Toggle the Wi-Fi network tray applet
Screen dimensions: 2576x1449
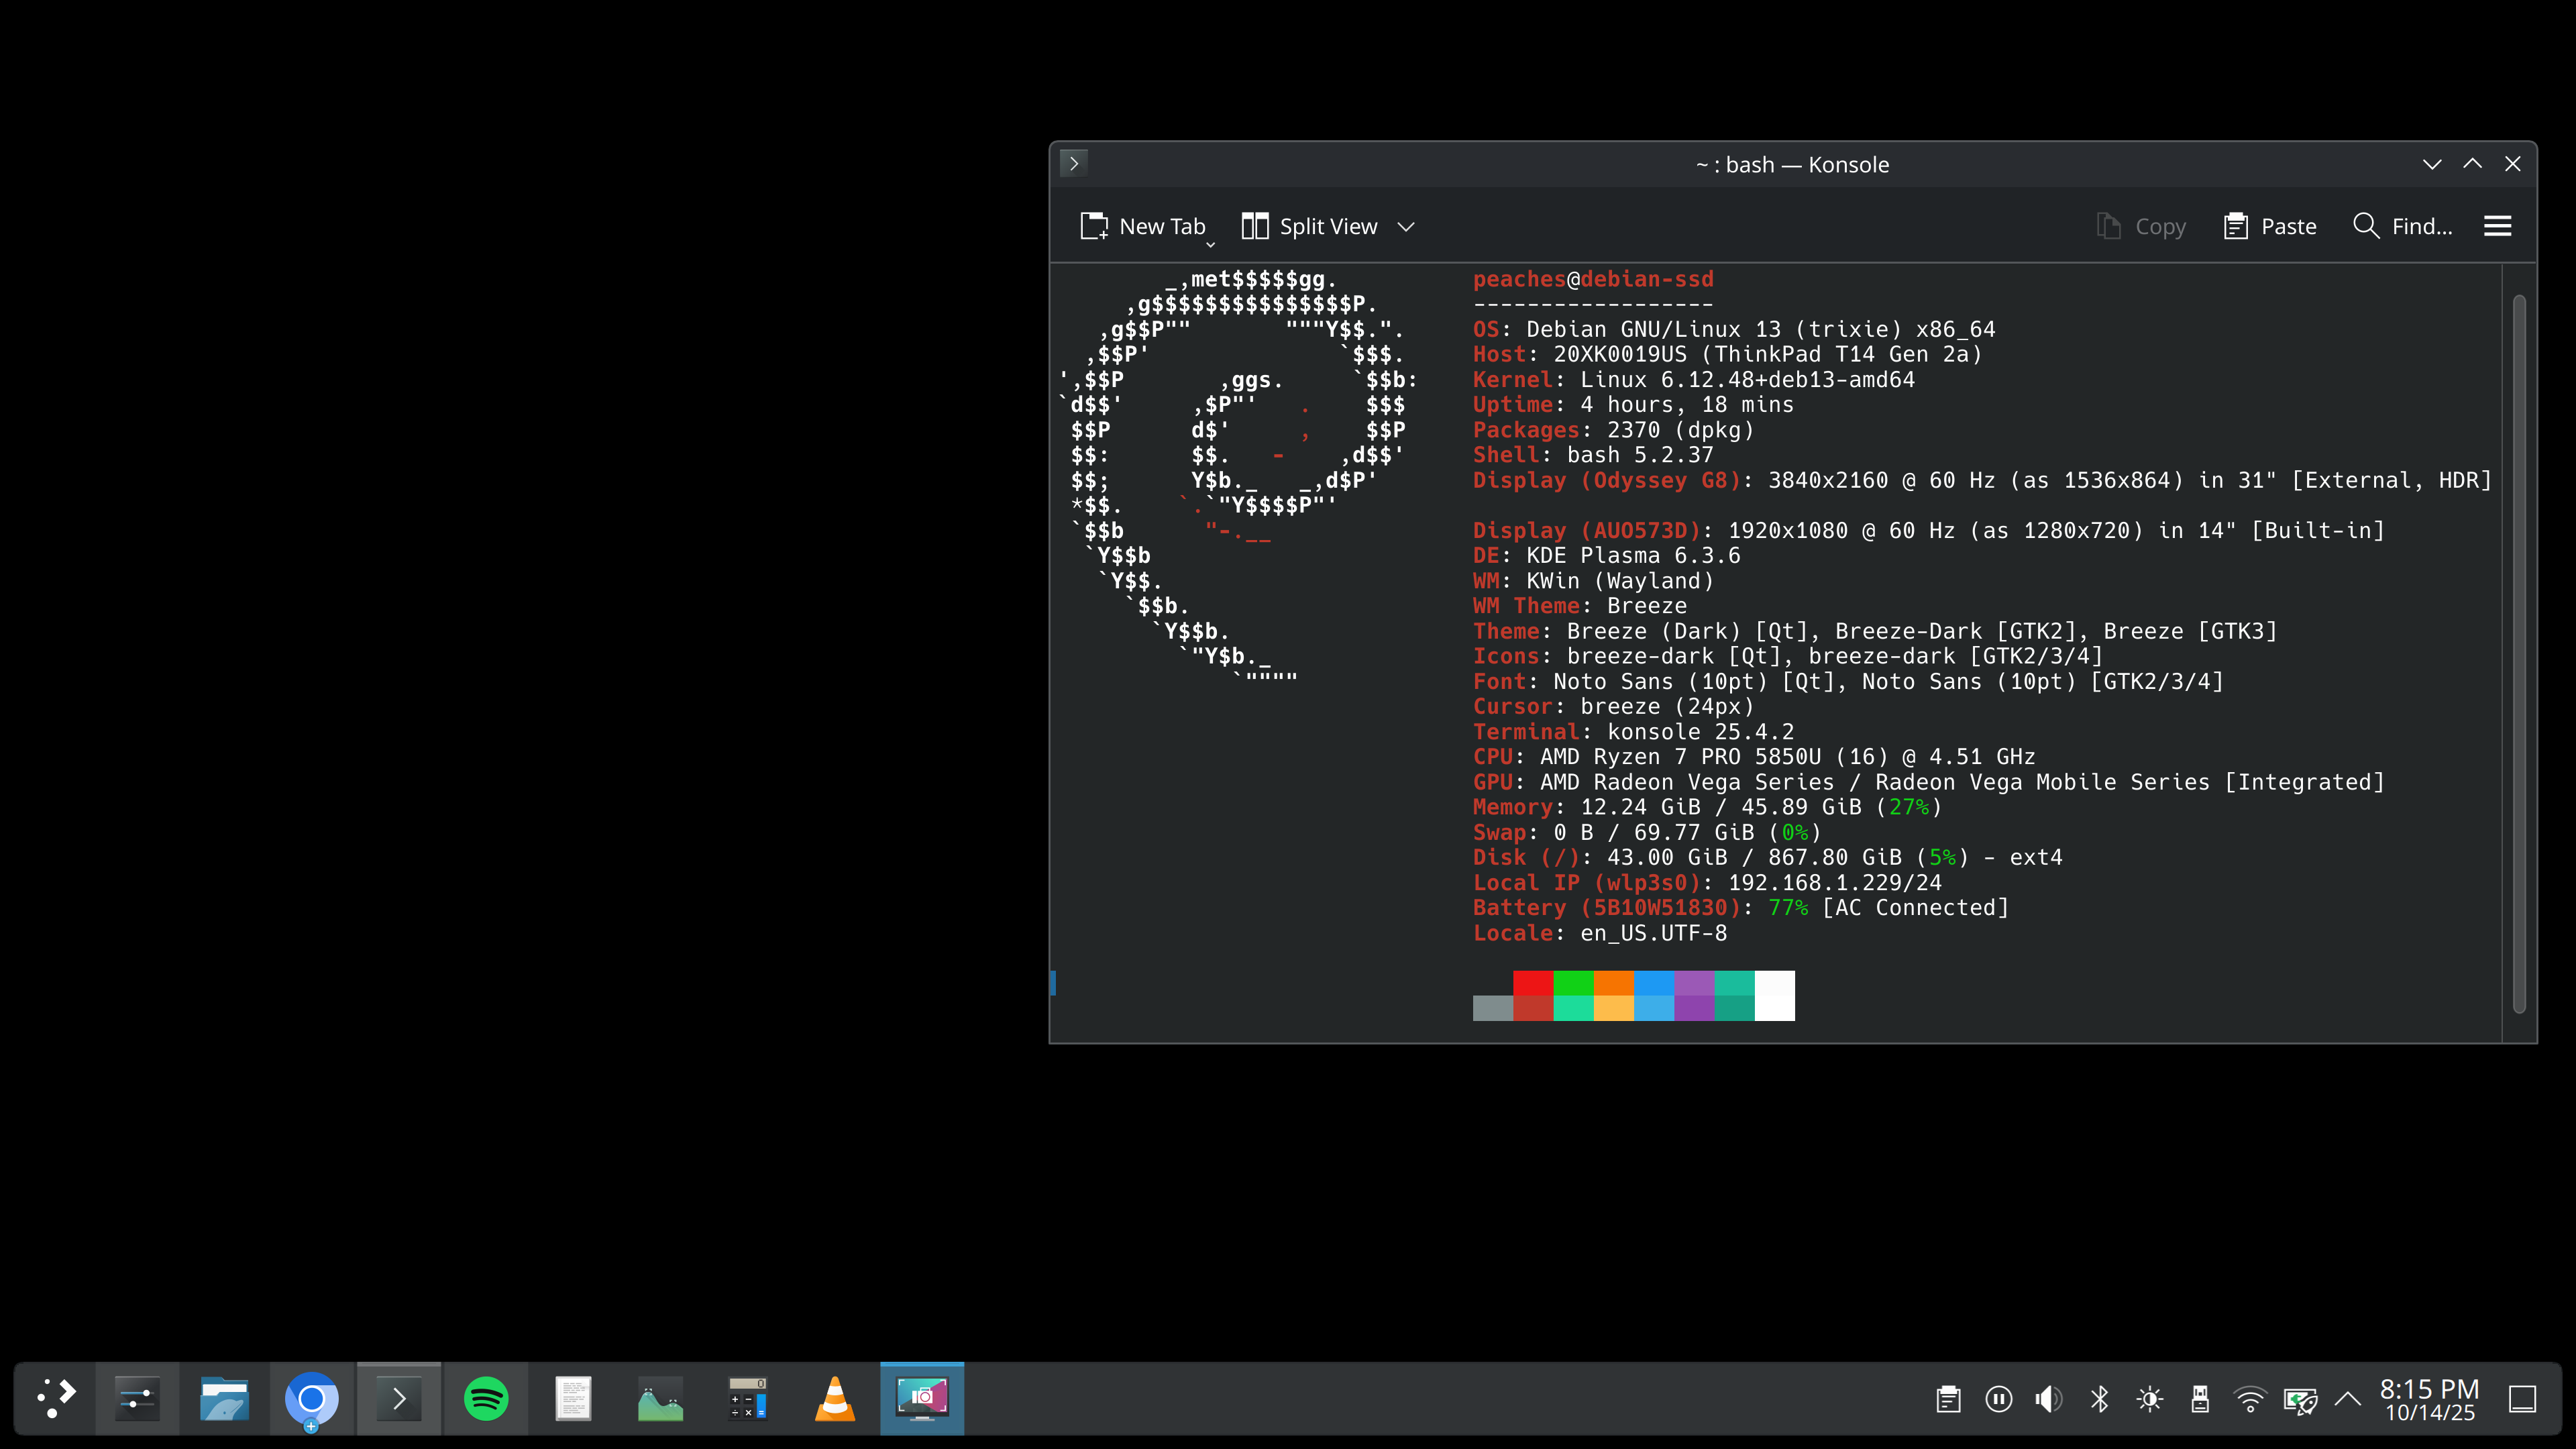click(x=2250, y=1399)
